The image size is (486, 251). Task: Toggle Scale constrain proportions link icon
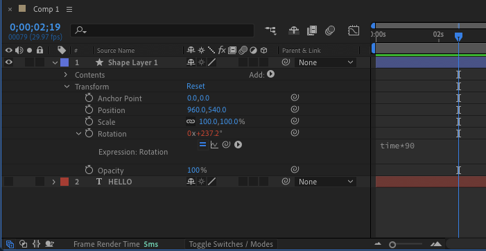point(190,122)
